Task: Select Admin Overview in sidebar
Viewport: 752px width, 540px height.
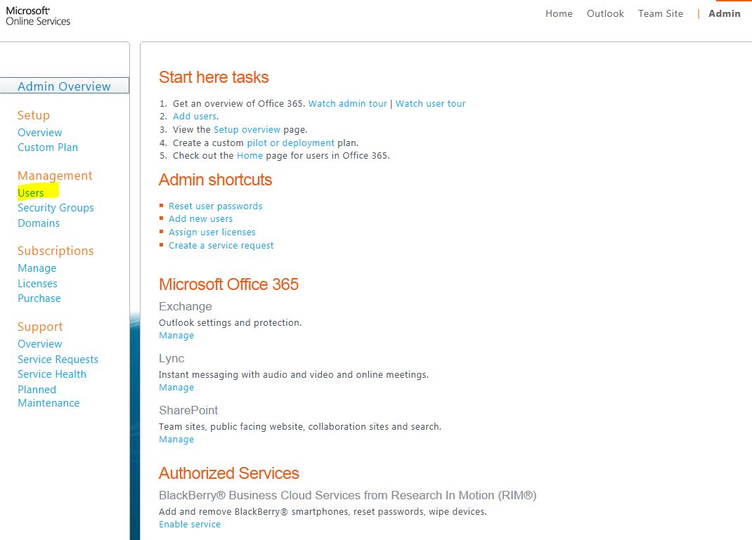Action: [x=64, y=86]
